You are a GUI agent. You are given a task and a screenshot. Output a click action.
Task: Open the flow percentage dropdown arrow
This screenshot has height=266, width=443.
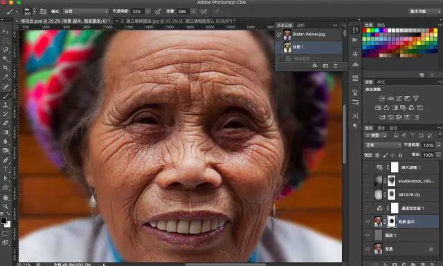(193, 12)
